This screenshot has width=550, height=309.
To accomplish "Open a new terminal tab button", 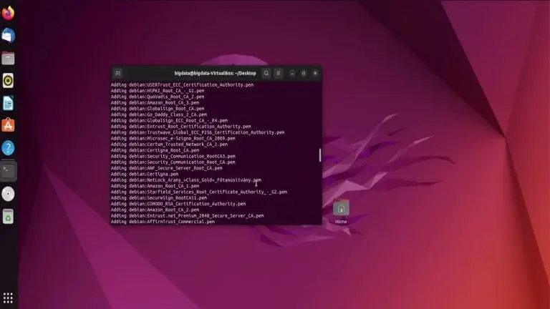I will point(118,73).
